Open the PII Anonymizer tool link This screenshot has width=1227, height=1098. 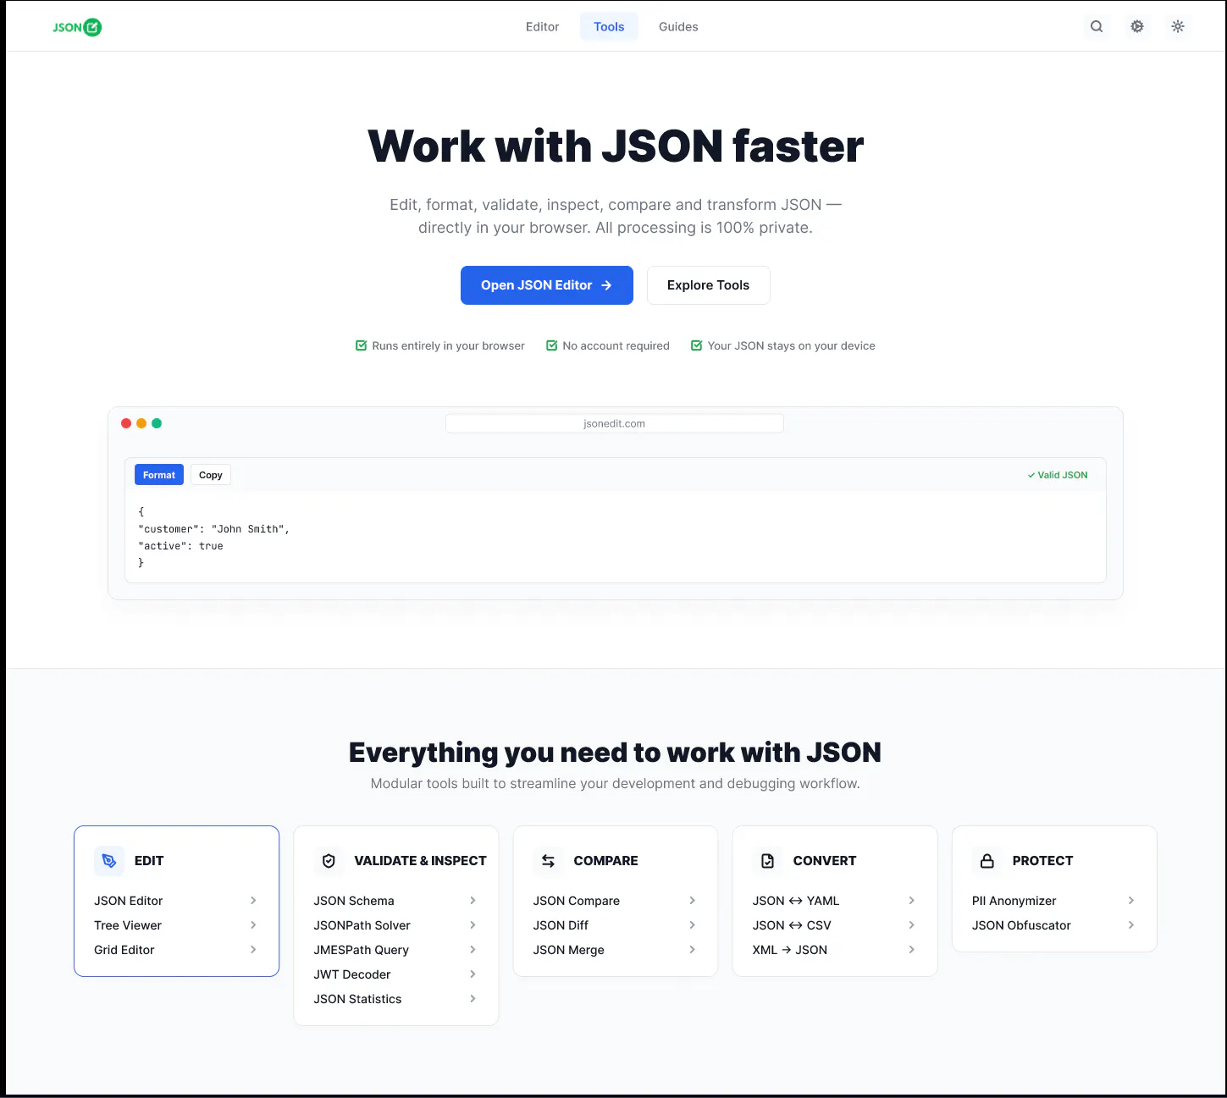point(1053,901)
